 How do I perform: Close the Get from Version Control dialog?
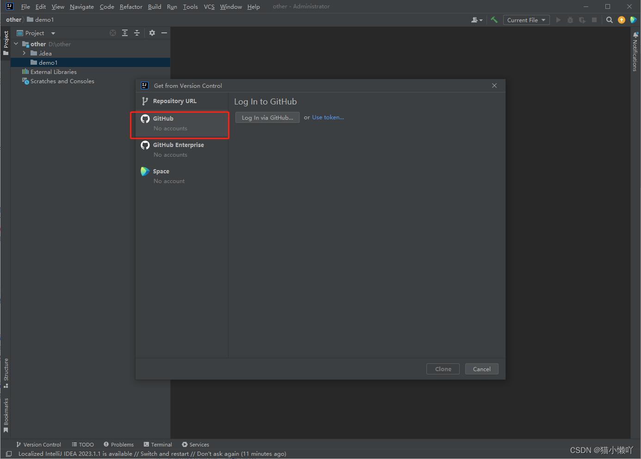coord(494,86)
